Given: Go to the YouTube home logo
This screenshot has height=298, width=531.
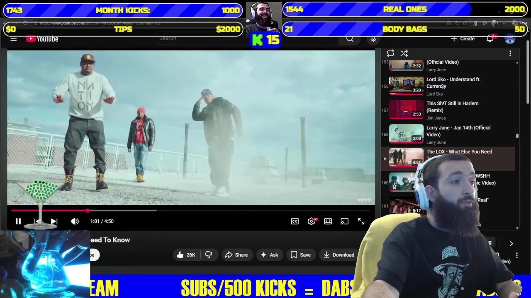Looking at the screenshot, I should pos(42,39).
